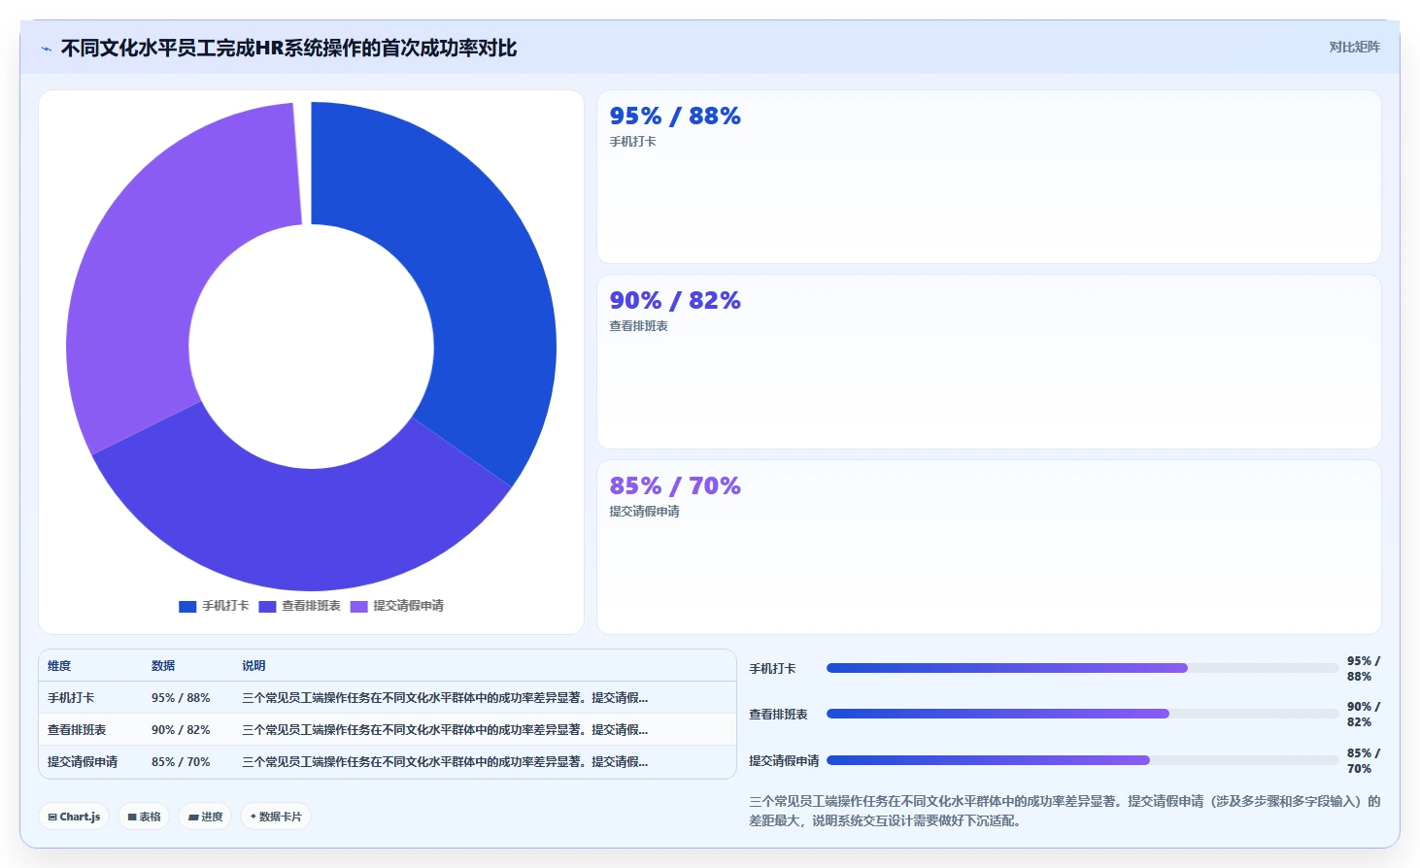This screenshot has width=1420, height=868.
Task: Toggle 提交请假申请 legend color box
Action: coord(359,606)
